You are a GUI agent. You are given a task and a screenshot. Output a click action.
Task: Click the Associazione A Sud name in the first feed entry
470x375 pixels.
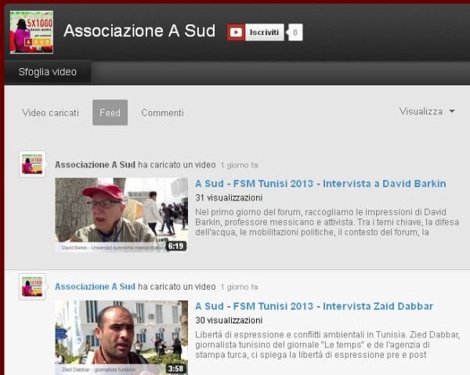(x=95, y=165)
